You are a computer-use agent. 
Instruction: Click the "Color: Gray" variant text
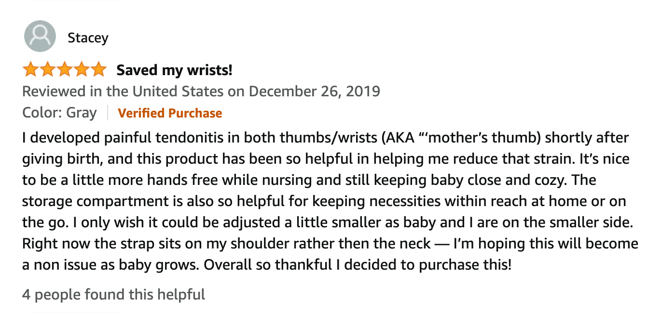click(x=59, y=113)
